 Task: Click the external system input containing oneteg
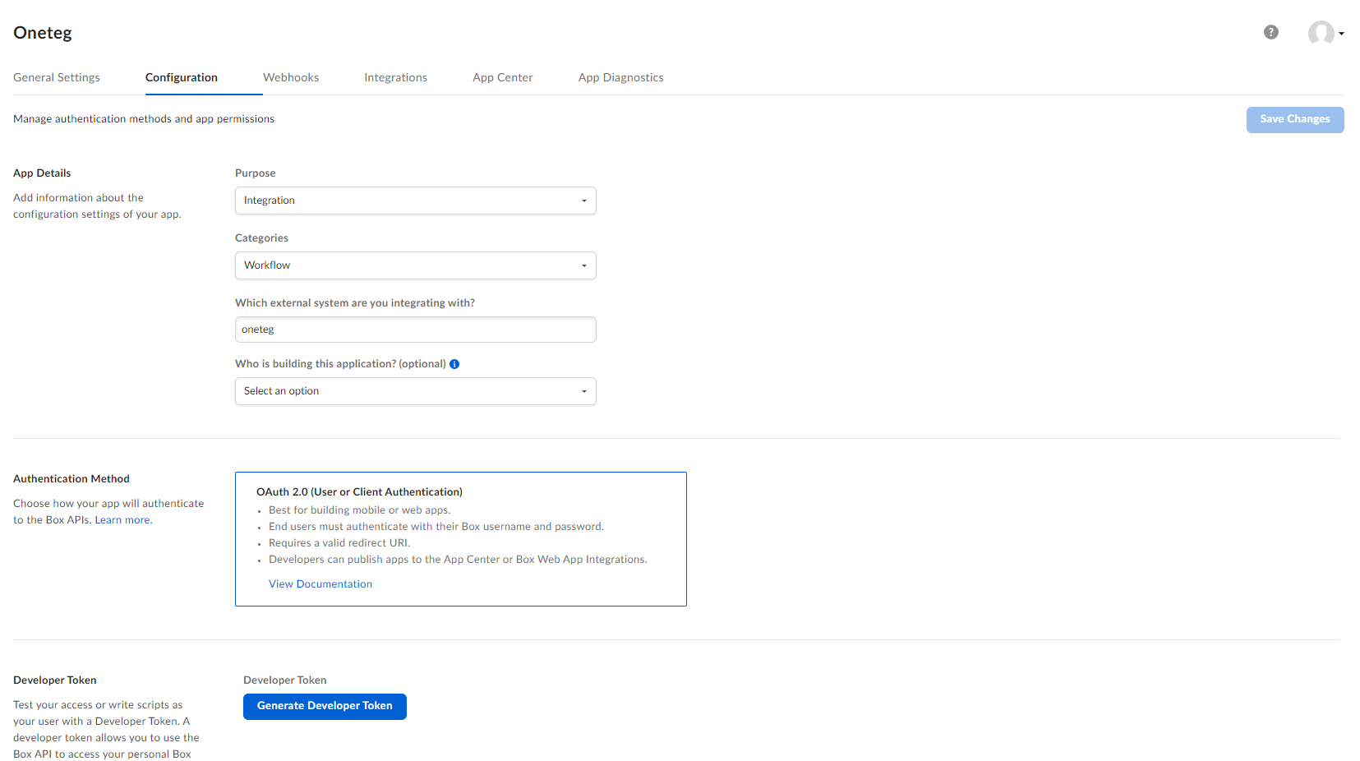[415, 330]
